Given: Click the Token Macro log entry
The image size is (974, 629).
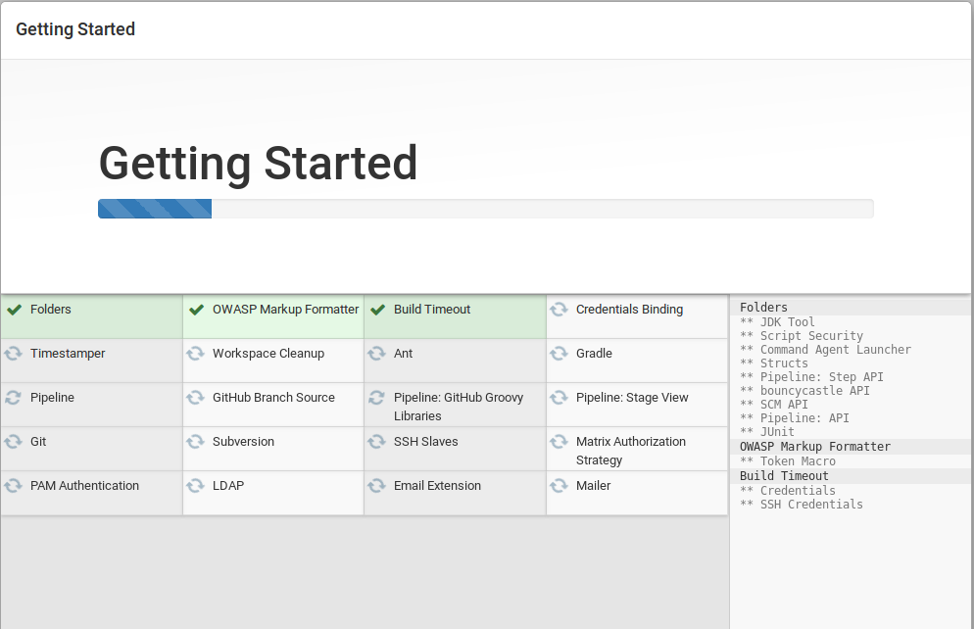Looking at the screenshot, I should point(788,460).
